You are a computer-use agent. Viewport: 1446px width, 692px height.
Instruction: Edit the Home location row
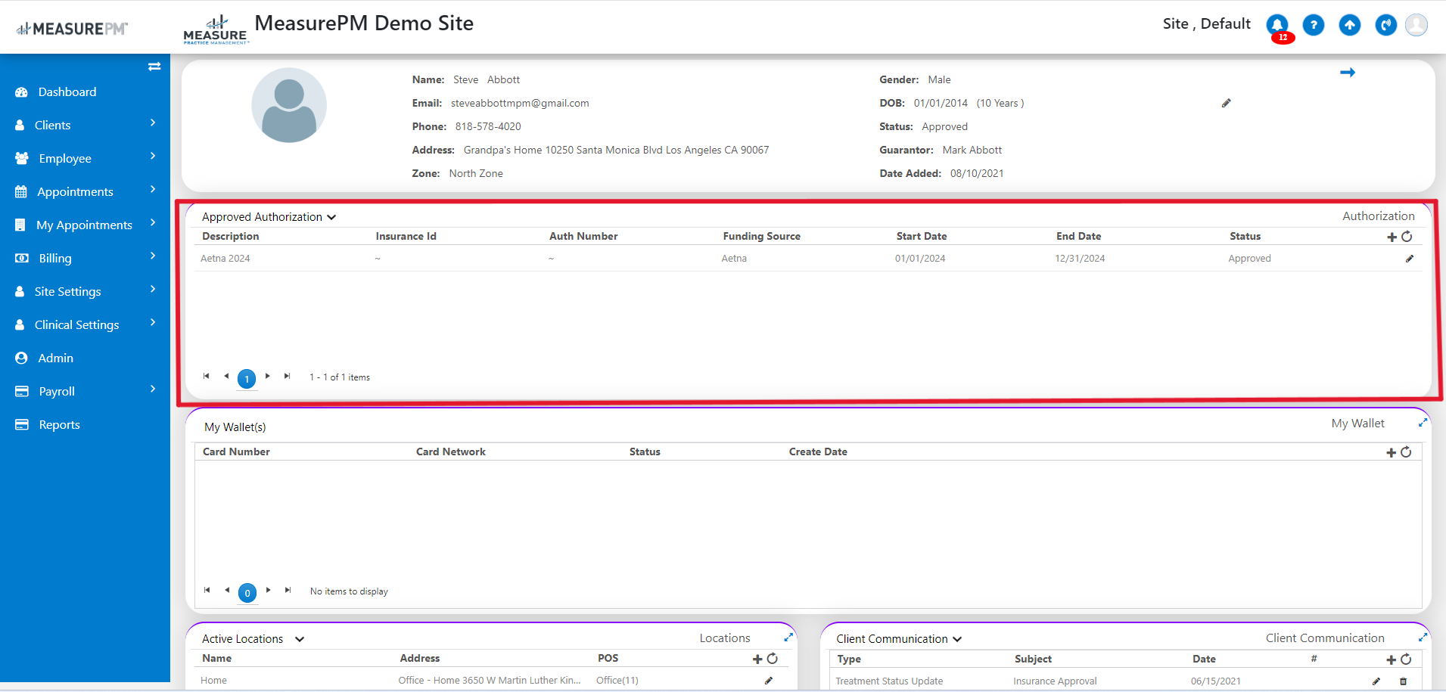(x=769, y=681)
